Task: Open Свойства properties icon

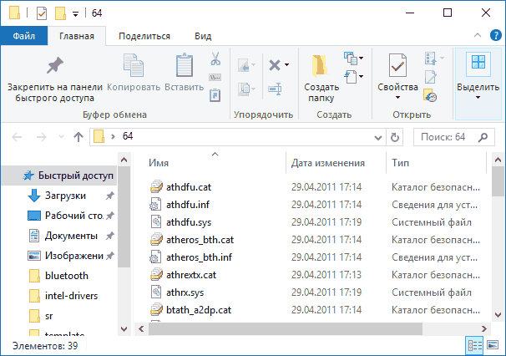Action: [x=397, y=65]
